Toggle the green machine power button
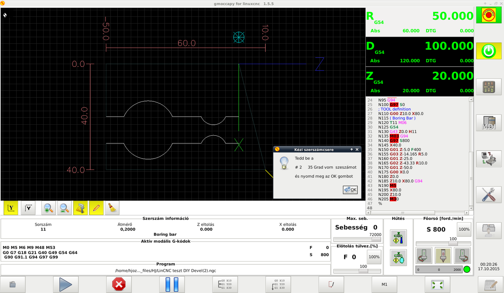 click(x=489, y=51)
